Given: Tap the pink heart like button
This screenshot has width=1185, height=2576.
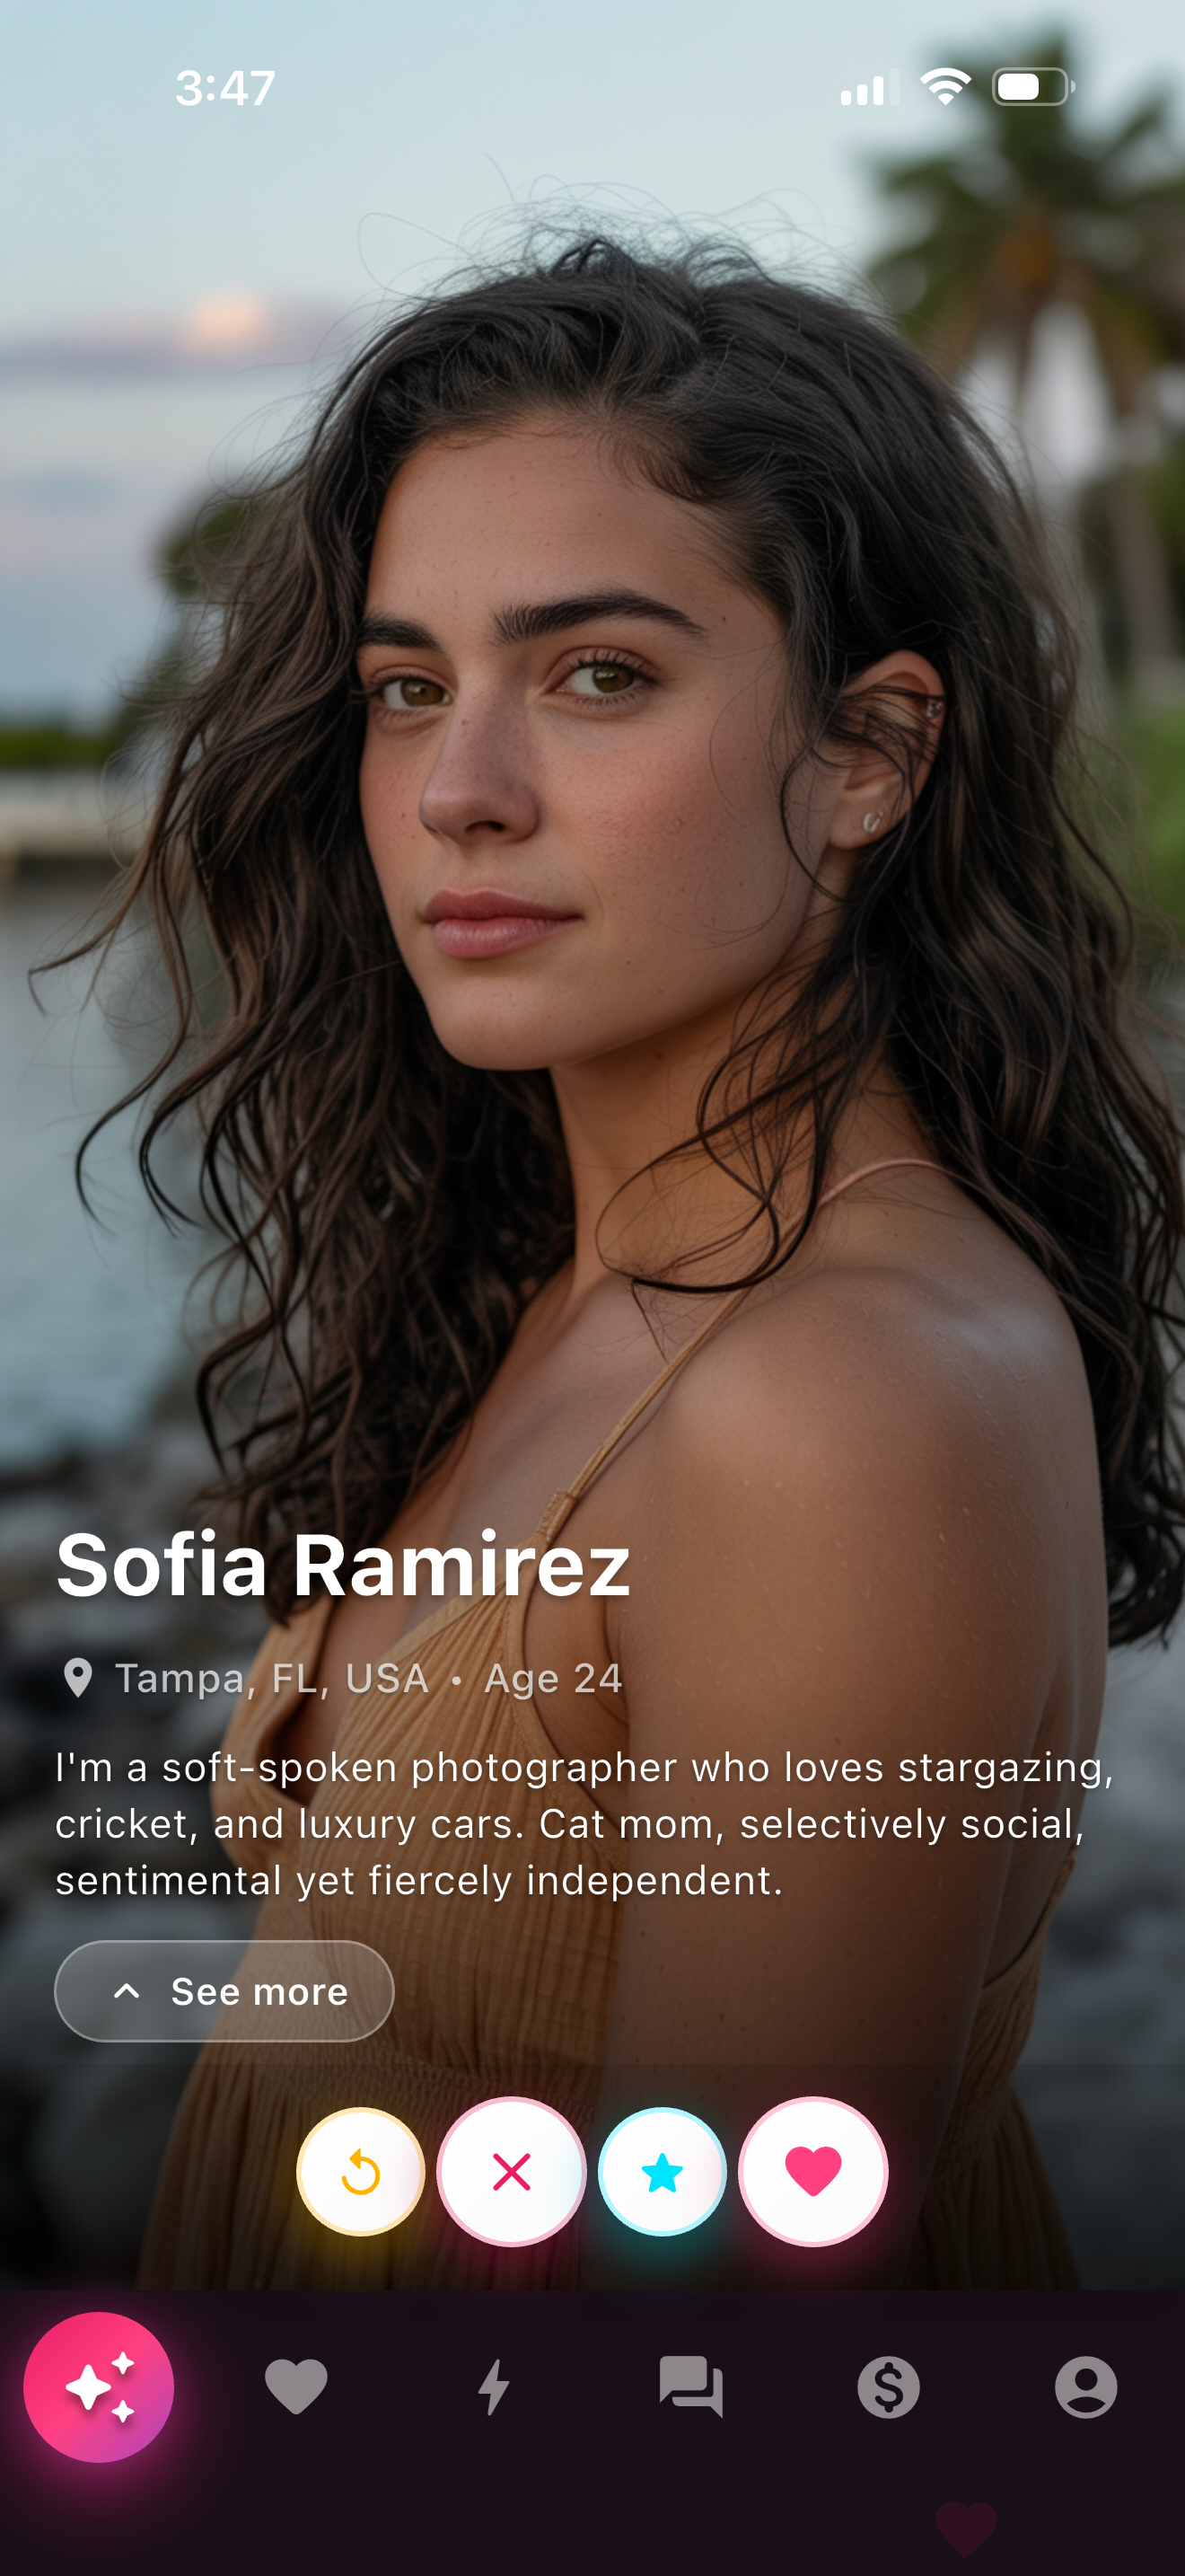Looking at the screenshot, I should pyautogui.click(x=813, y=2172).
